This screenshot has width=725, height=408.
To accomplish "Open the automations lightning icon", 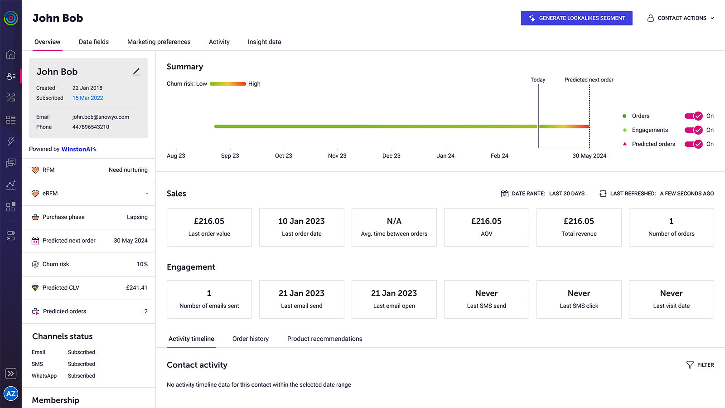I will [x=11, y=141].
